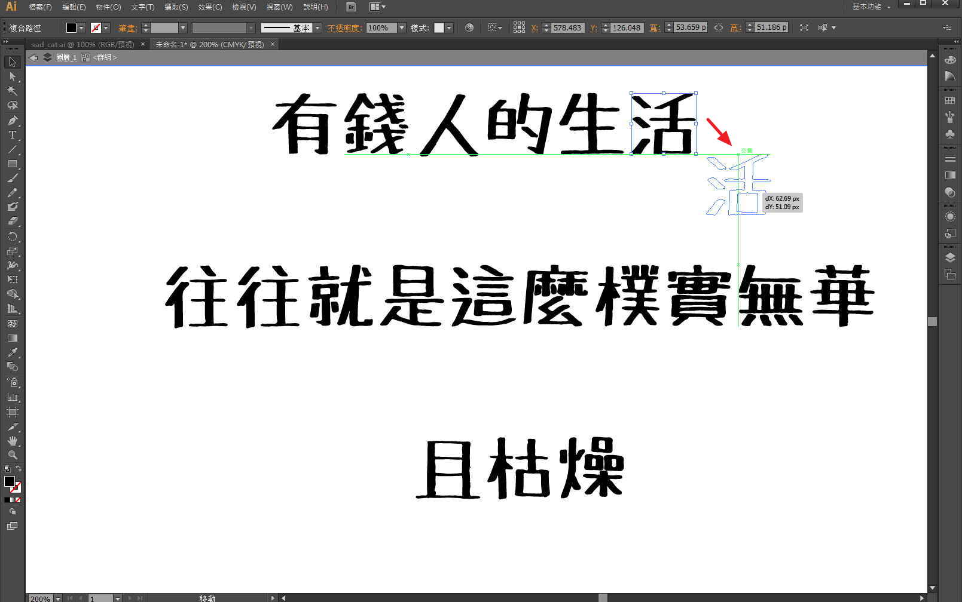Reset to default fill and stroke
Image resolution: width=962 pixels, height=602 pixels.
tap(7, 469)
